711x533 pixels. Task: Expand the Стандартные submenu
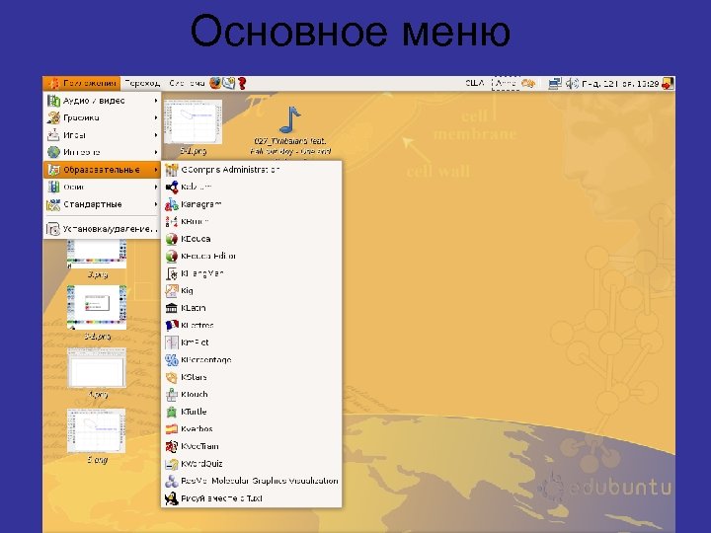point(102,204)
